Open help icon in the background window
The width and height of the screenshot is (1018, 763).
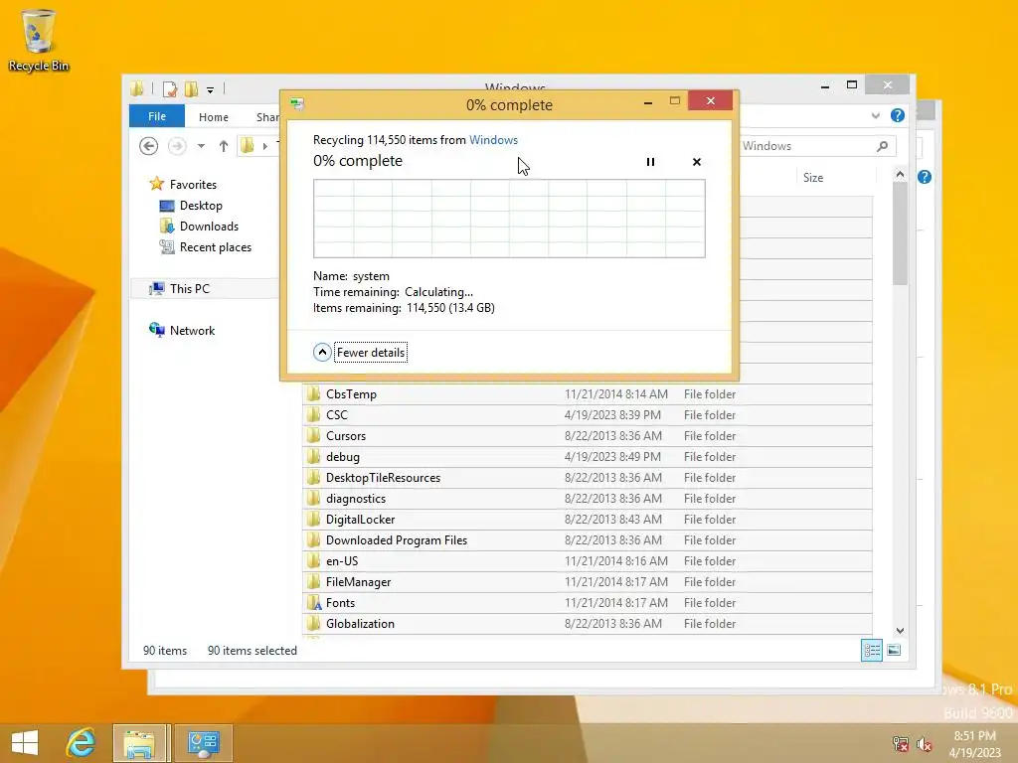click(925, 177)
